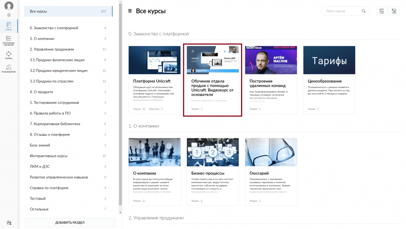The width and height of the screenshot is (406, 229).
Task: Open the Артём Маслов course thumbnail
Action: coord(271,60)
